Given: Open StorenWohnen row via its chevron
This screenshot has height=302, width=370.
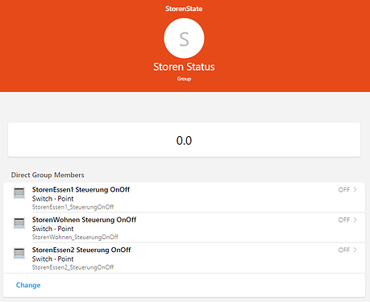Looking at the screenshot, I should tap(355, 220).
